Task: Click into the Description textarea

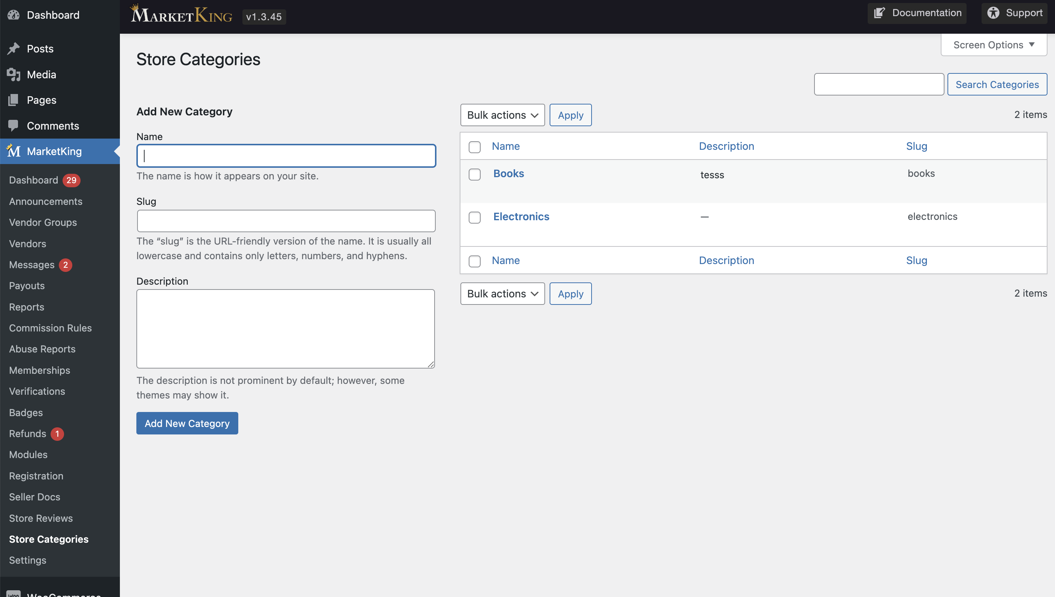Action: pyautogui.click(x=285, y=329)
